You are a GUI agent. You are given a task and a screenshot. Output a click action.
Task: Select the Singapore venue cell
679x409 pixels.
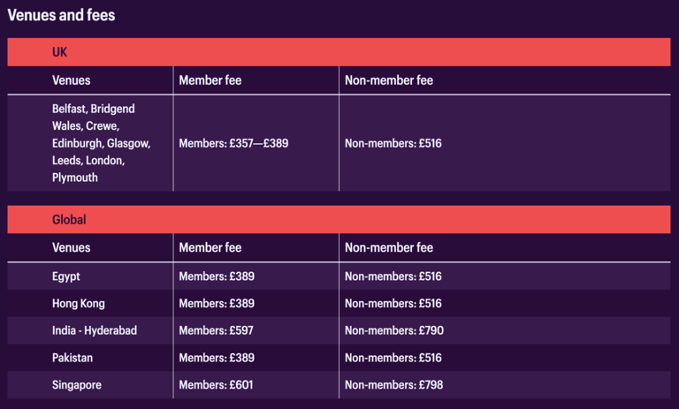77,385
